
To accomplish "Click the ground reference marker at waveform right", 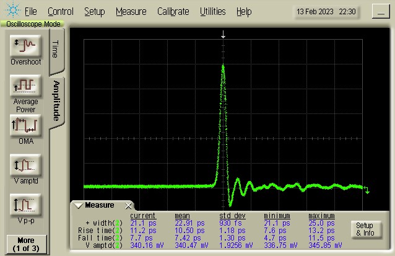I will coord(367,190).
